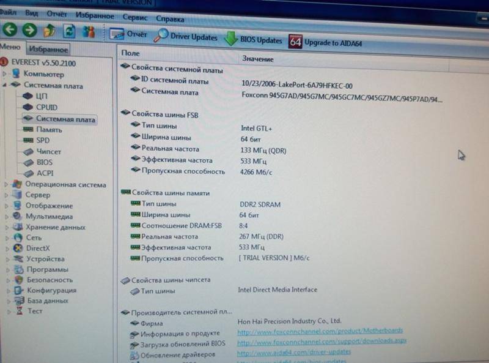Image resolution: width=489 pixels, height=363 pixels.
Task: Open the Отчёт menu in menu bar
Action: pos(57,14)
